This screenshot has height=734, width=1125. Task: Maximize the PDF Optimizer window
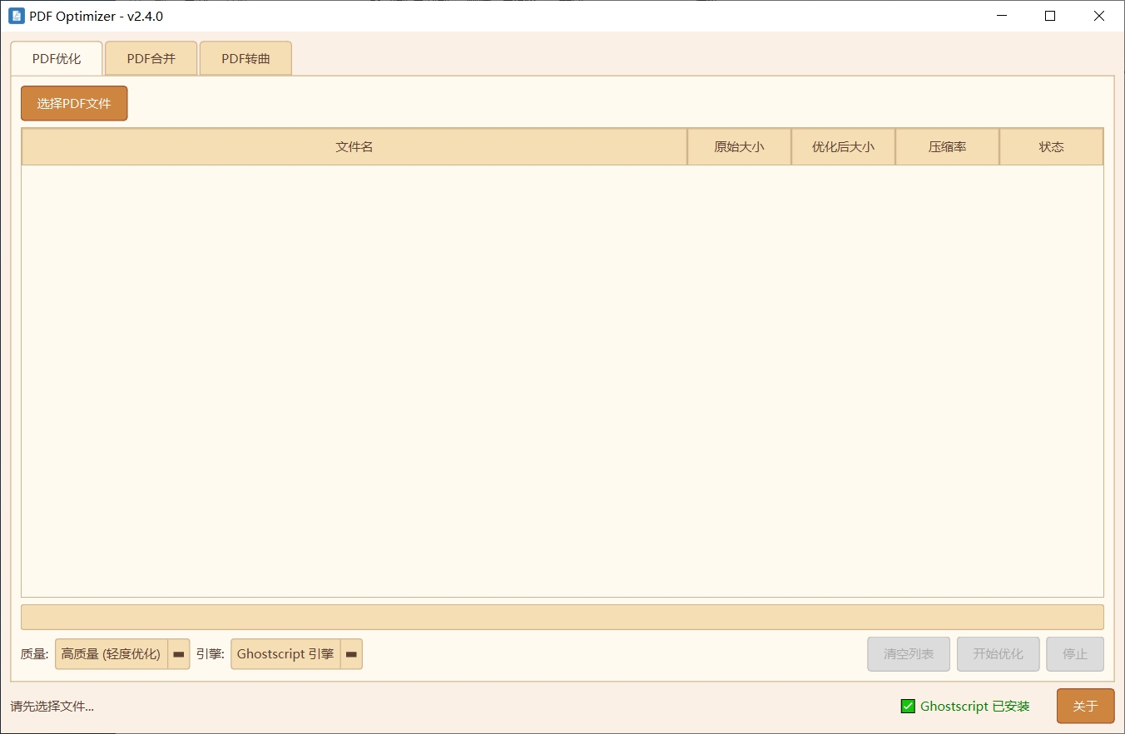(1050, 16)
